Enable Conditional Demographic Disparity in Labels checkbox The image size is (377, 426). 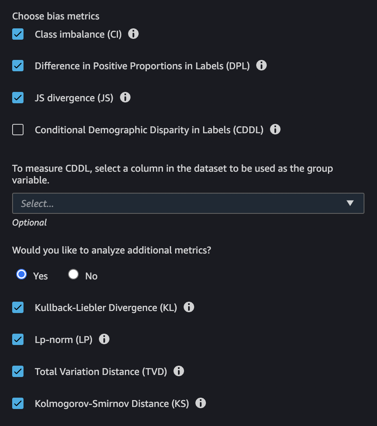tap(18, 130)
